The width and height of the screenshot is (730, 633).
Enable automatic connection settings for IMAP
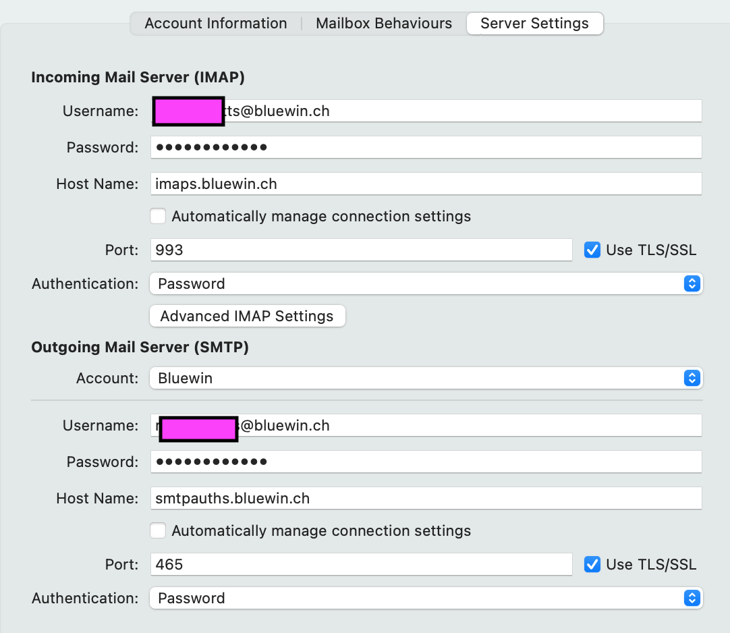(158, 217)
